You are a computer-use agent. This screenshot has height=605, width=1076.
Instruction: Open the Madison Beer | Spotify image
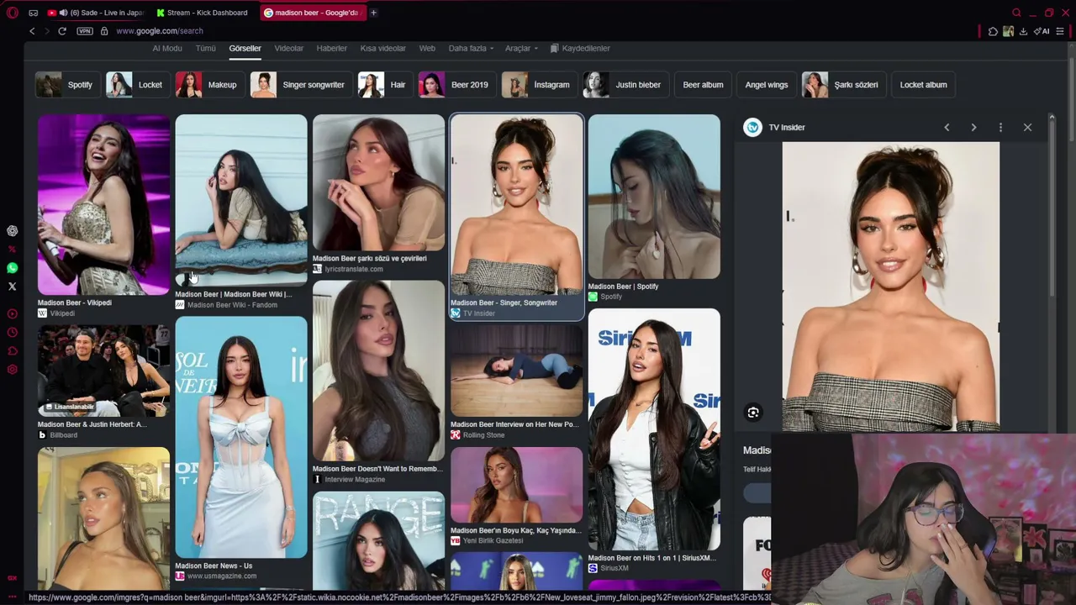tap(654, 197)
